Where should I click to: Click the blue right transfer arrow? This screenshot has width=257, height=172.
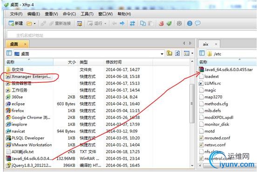point(122,23)
